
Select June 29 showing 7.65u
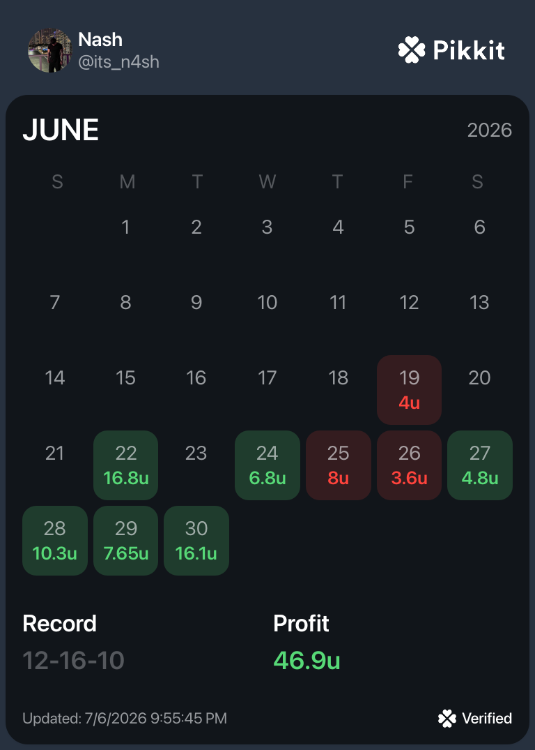[x=125, y=541]
